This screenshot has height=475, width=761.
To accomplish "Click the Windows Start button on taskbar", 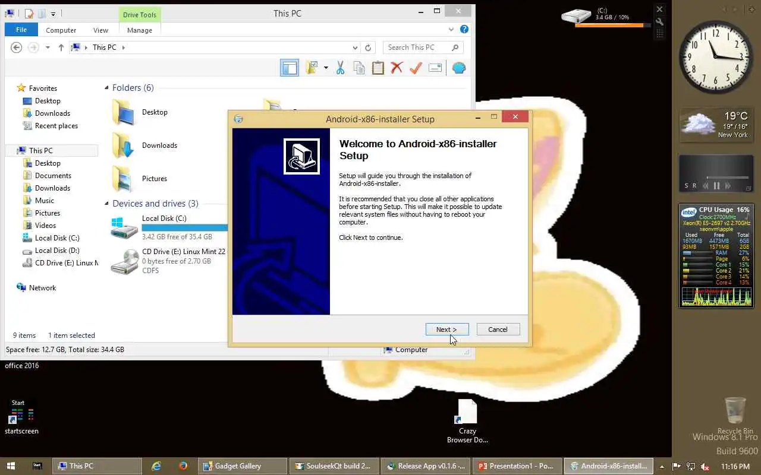I will [x=11, y=466].
